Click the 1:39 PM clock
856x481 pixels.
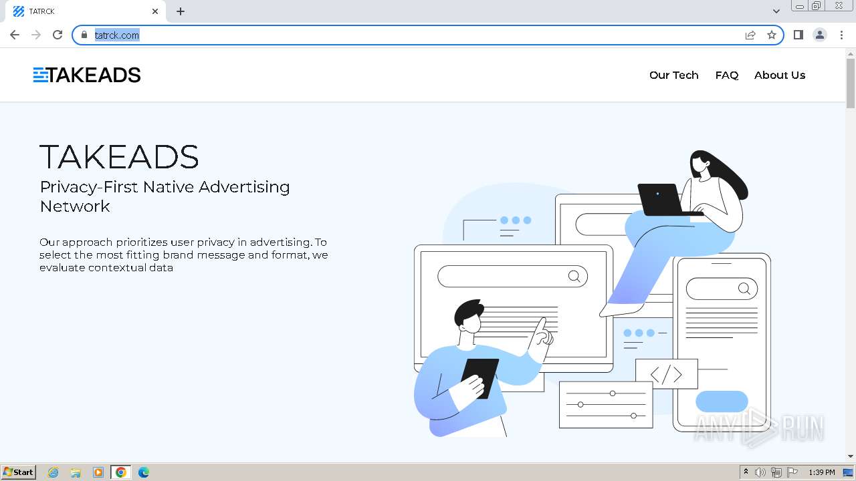[821, 472]
